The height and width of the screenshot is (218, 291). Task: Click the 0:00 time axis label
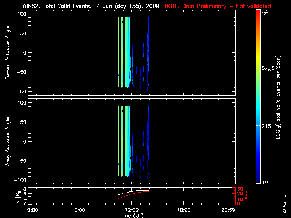click(x=33, y=210)
